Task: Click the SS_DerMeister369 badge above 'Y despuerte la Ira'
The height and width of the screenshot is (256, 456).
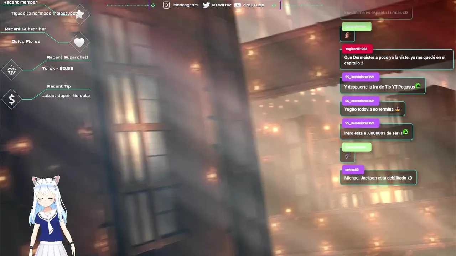Action: click(361, 77)
